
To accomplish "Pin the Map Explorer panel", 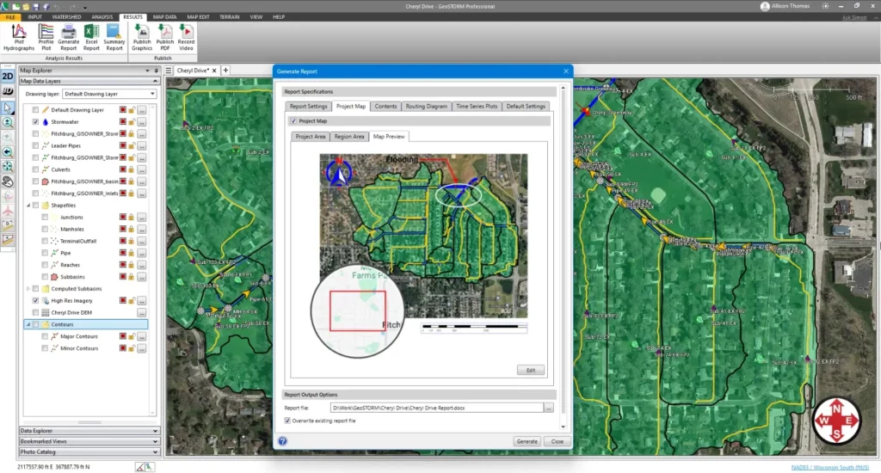I will tap(156, 71).
